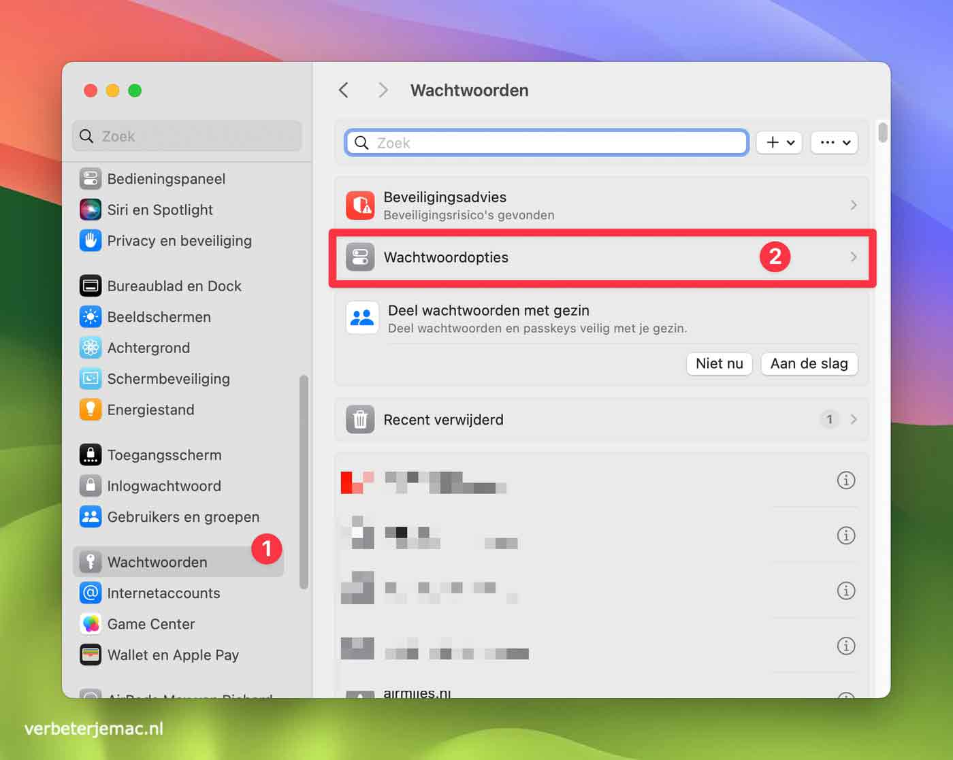Click the family icon next to Deel wachtwoorden
953x760 pixels.
(x=362, y=317)
